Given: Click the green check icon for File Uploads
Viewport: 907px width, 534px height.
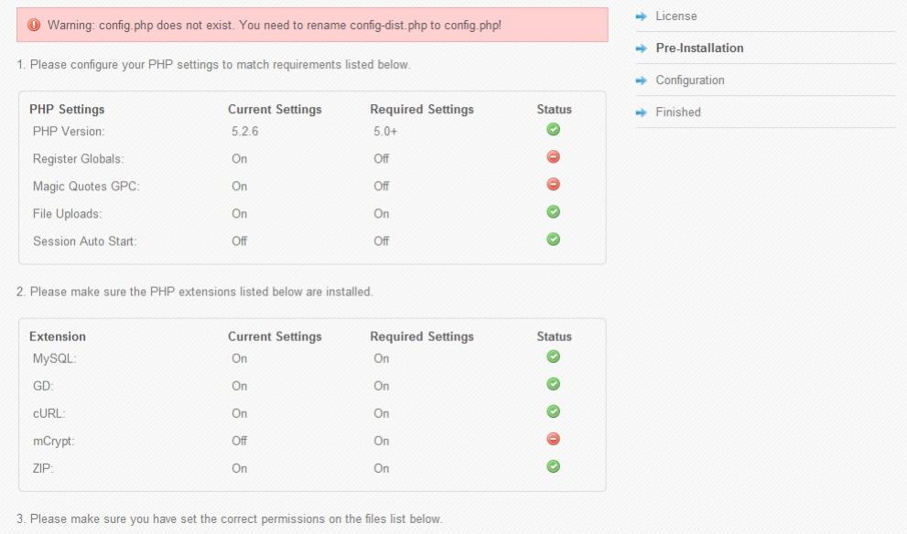Looking at the screenshot, I should tap(553, 211).
